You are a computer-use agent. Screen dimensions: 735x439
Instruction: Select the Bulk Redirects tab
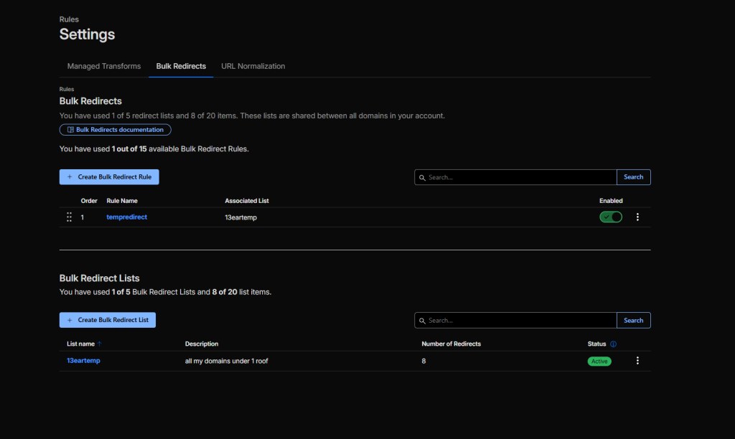click(x=181, y=66)
